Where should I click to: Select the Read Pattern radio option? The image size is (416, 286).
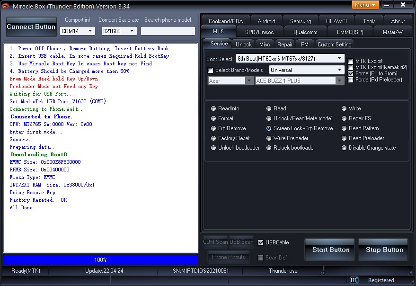344,128
